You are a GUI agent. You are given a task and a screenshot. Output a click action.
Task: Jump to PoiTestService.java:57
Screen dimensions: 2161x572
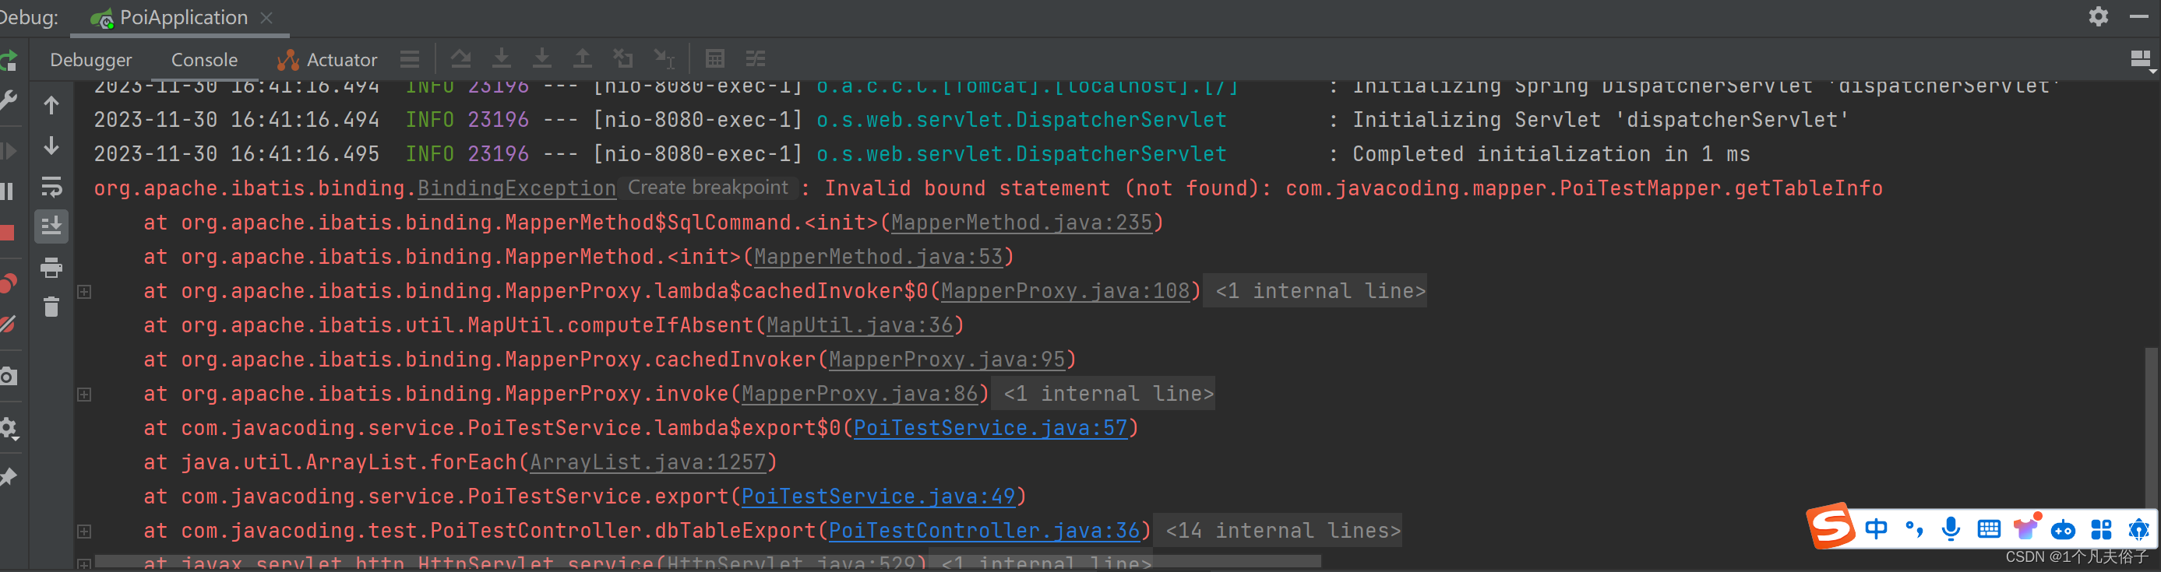coord(990,429)
